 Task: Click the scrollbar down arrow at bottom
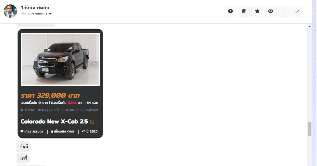[x=309, y=165]
